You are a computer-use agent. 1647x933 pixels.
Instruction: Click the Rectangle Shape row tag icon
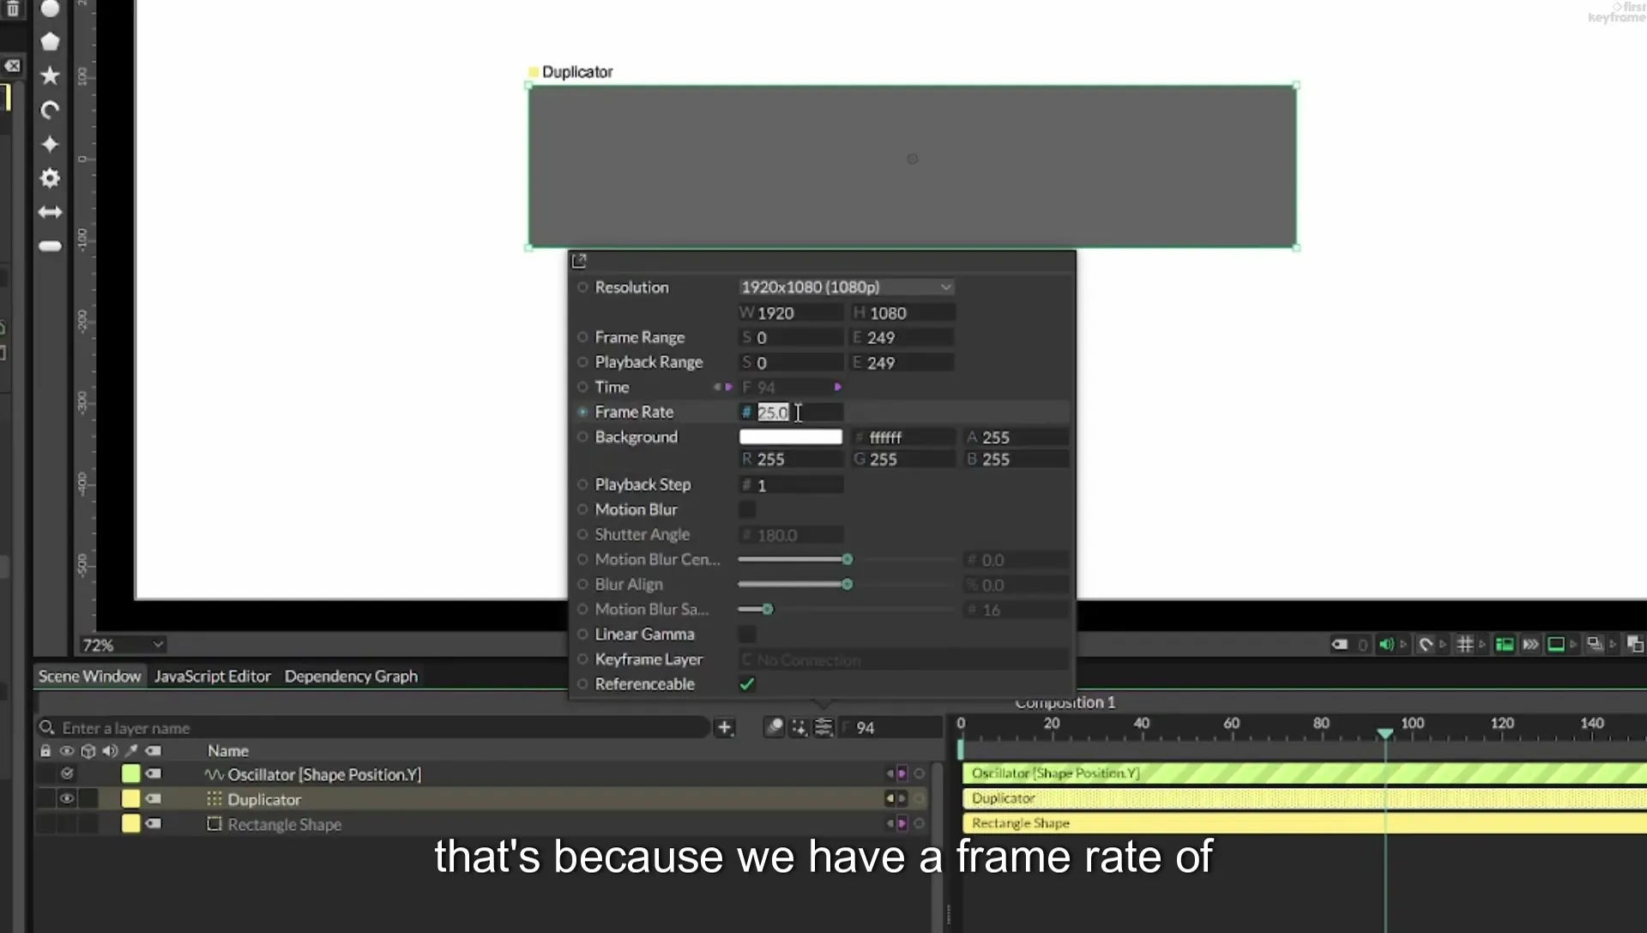pyautogui.click(x=154, y=824)
